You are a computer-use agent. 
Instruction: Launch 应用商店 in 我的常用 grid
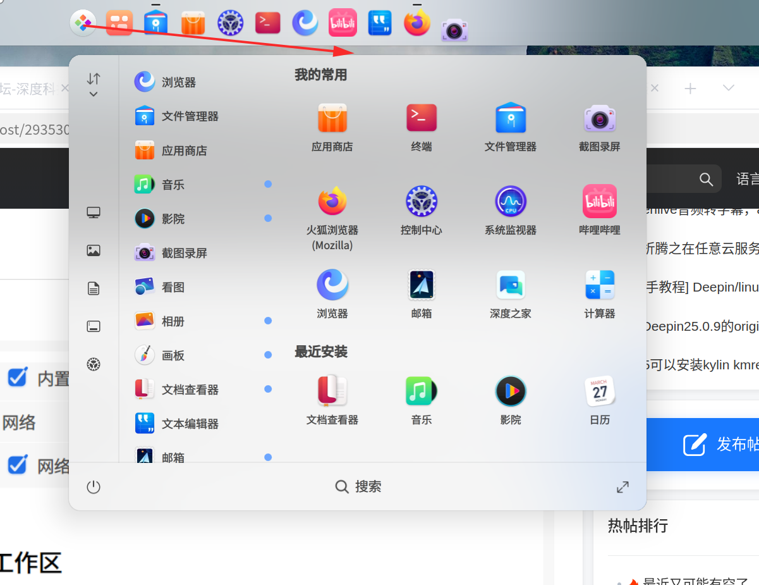(x=332, y=127)
